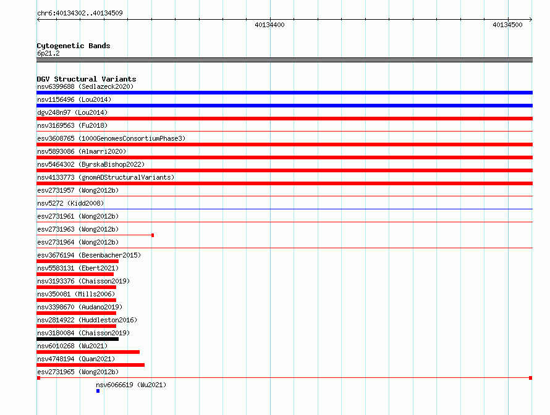Select red bar under nsv4748194

(x=90, y=365)
